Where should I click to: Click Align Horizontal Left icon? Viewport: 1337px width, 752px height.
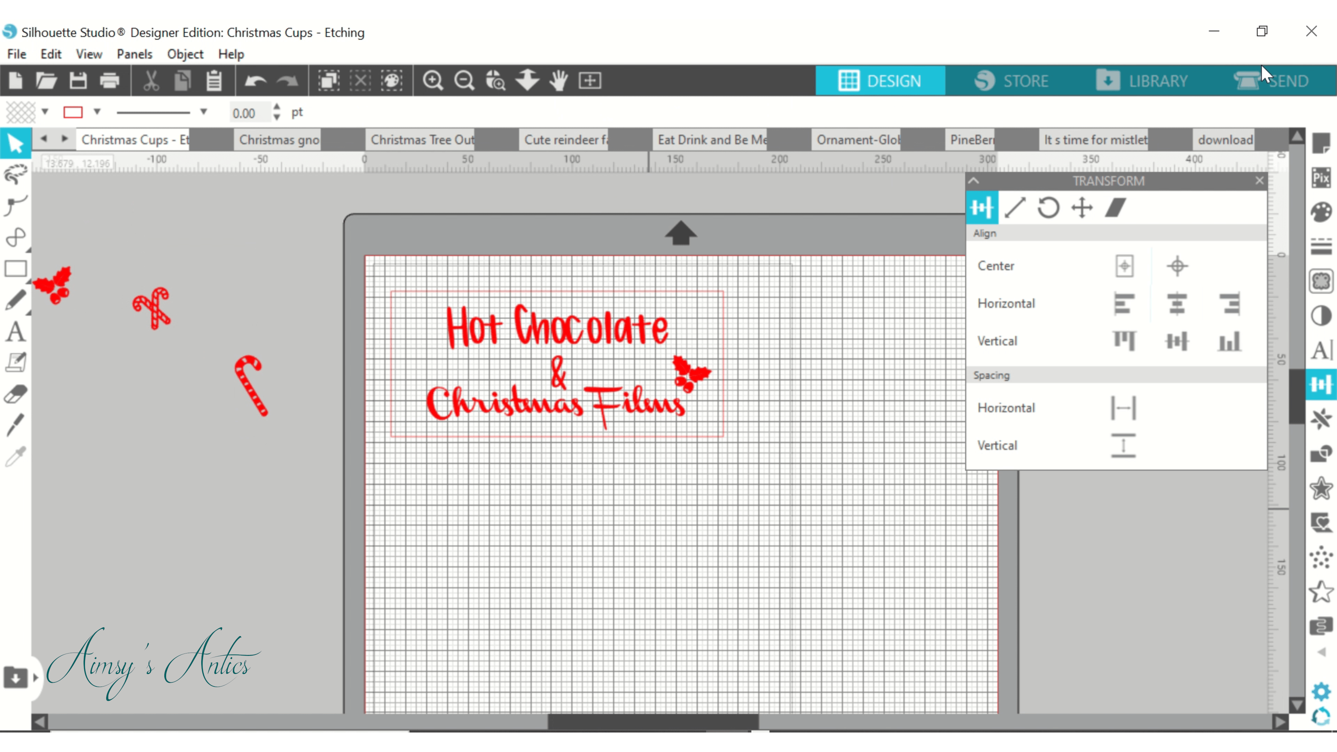click(1124, 304)
